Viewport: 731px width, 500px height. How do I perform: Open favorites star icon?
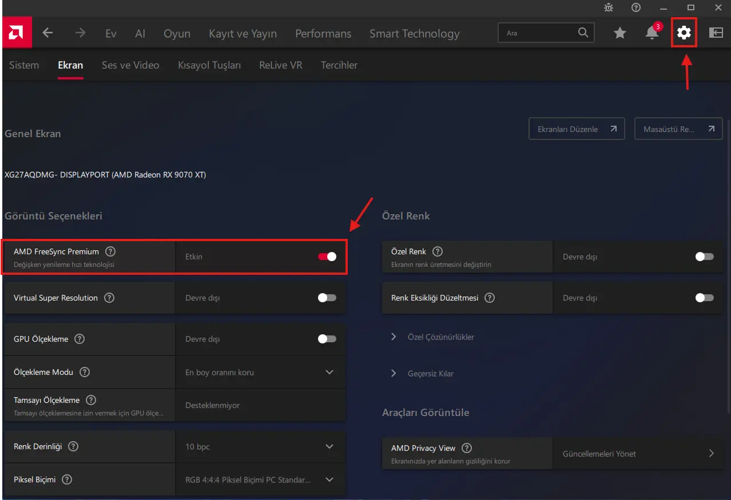point(620,33)
